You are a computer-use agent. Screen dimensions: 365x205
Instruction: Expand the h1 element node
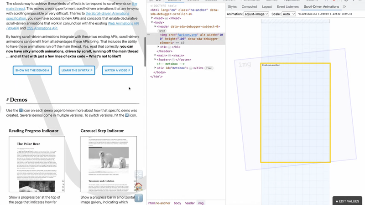(x=158, y=47)
